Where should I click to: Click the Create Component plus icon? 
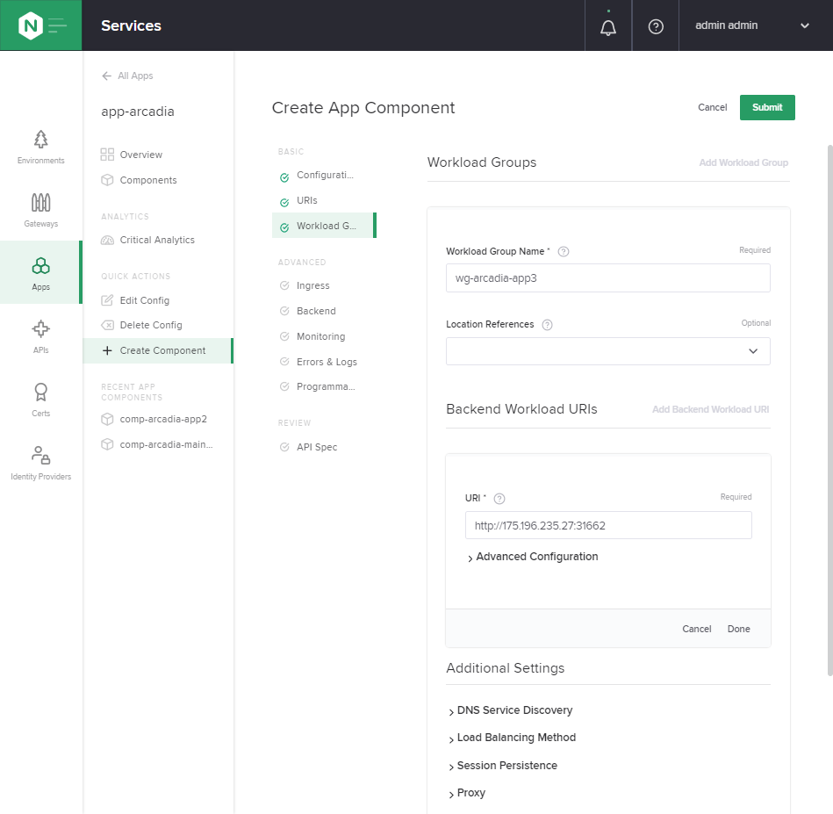pyautogui.click(x=107, y=350)
